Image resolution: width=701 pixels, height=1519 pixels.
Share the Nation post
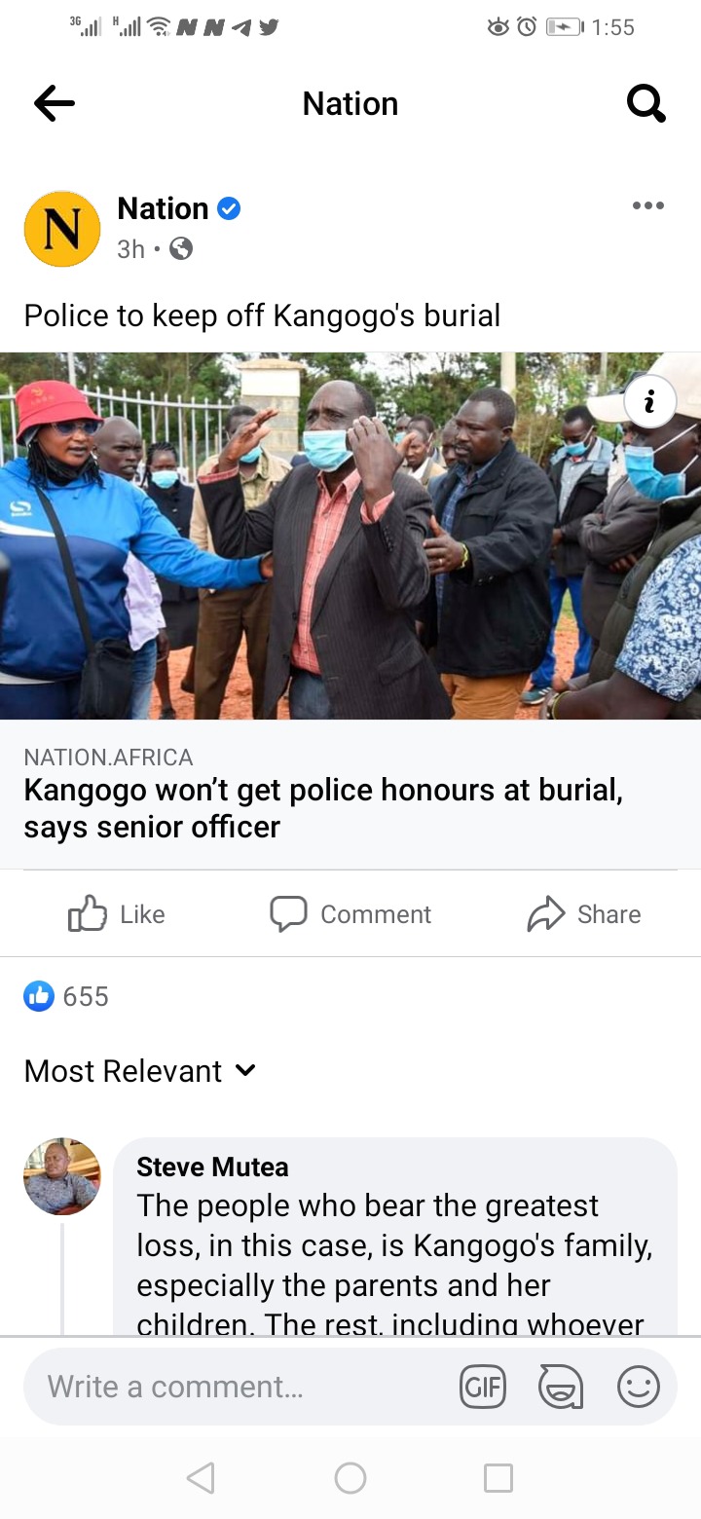[x=584, y=914]
